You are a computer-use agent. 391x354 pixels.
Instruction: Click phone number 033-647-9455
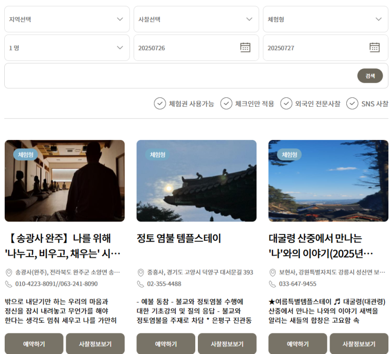[x=297, y=284]
